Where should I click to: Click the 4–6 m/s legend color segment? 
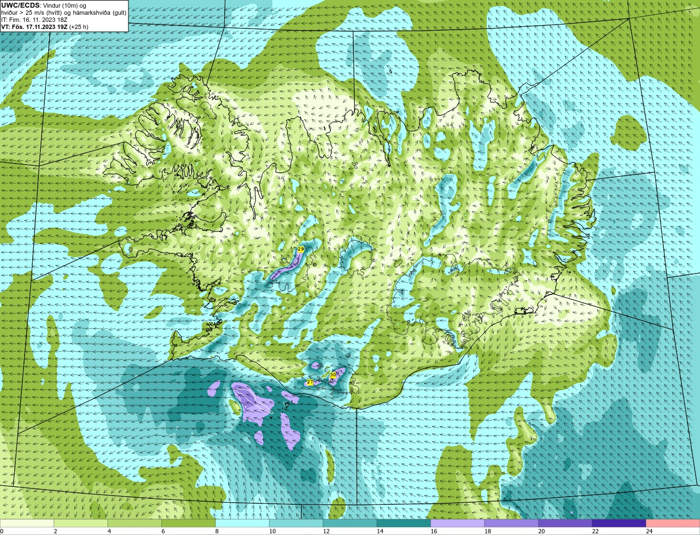[x=135, y=524]
